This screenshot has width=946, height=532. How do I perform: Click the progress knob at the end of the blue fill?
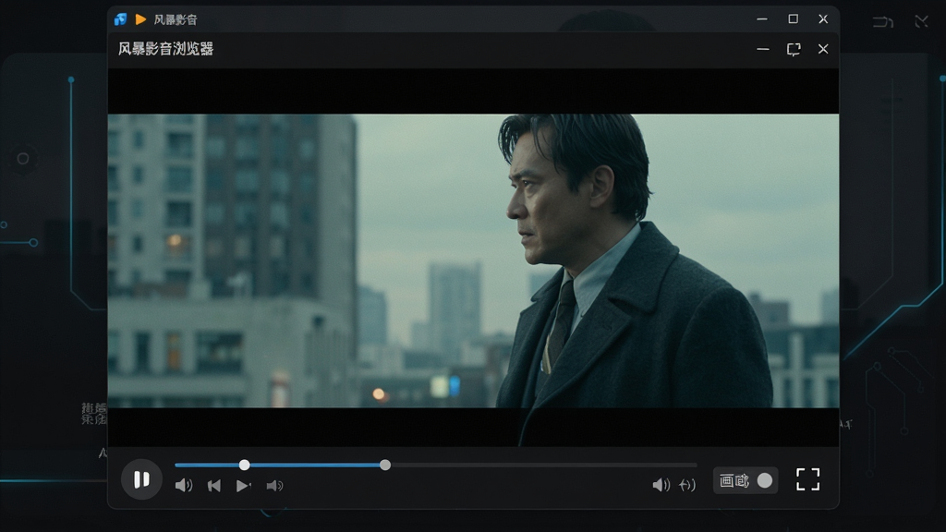[x=385, y=465]
